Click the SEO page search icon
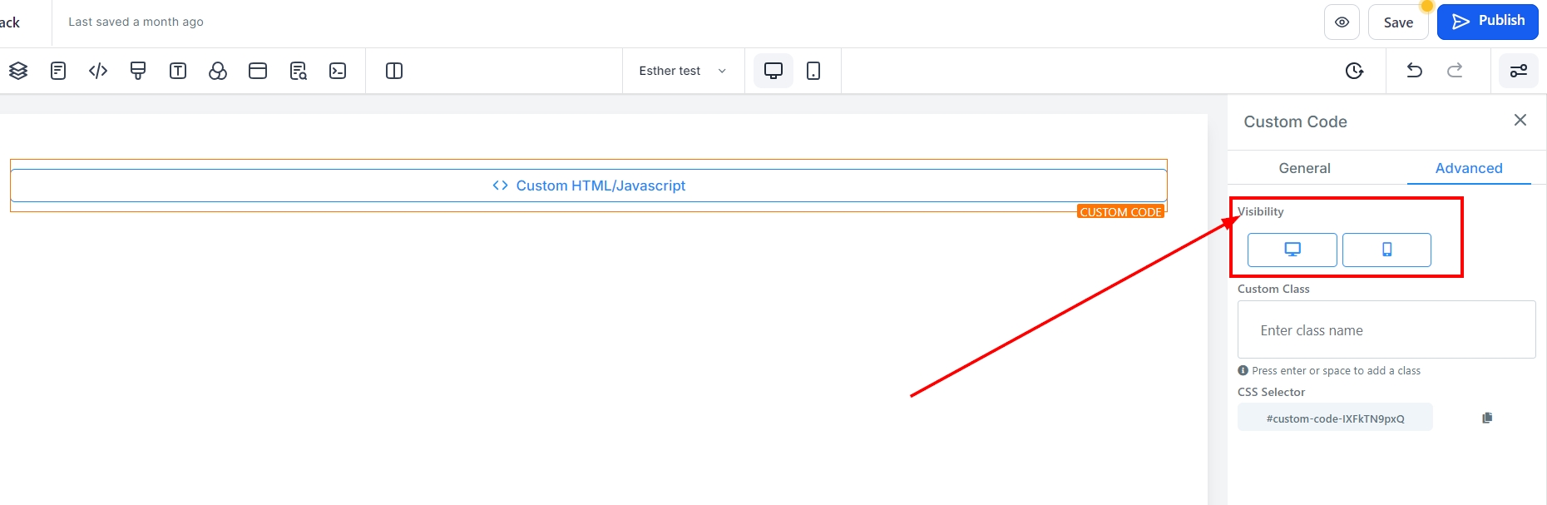 [x=298, y=71]
